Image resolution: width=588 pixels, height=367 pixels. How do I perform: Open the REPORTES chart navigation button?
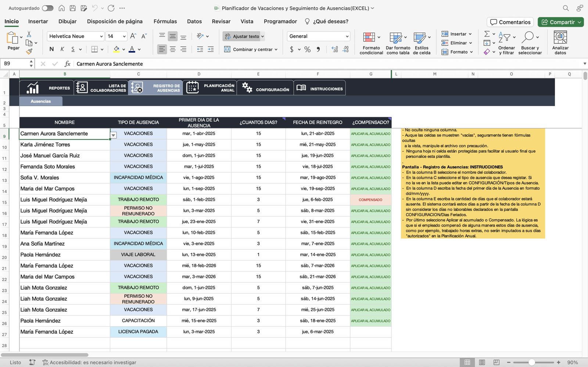coord(47,88)
